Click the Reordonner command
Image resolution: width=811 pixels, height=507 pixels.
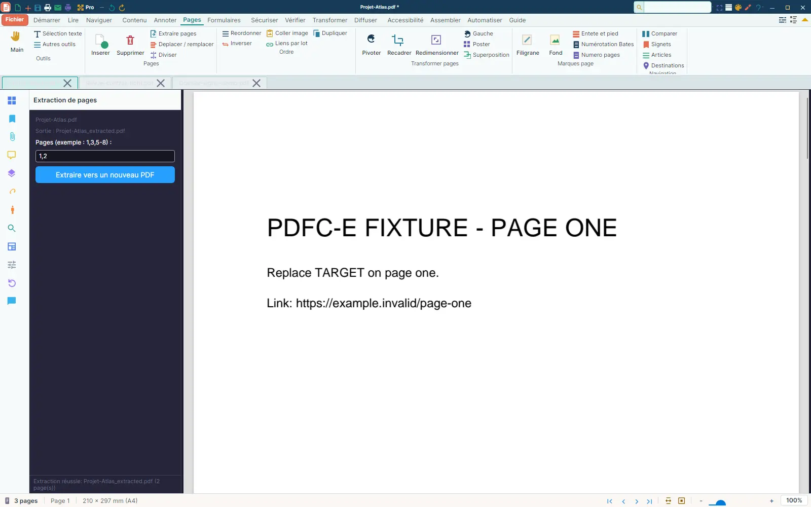tap(242, 33)
